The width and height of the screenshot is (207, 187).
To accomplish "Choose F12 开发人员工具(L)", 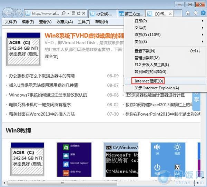I will point(165,65).
